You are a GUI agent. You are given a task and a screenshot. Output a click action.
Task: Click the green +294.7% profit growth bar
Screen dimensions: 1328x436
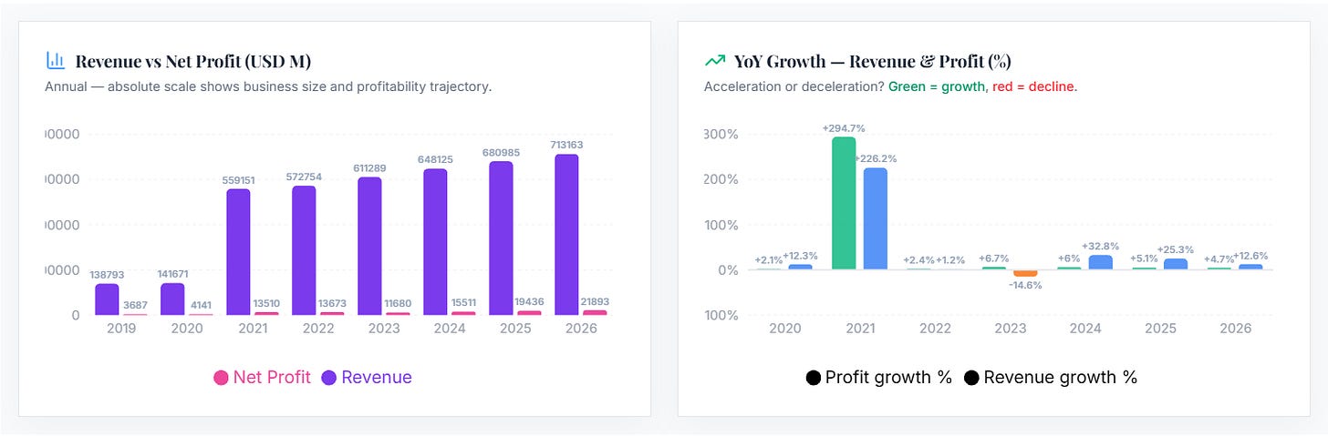(844, 203)
